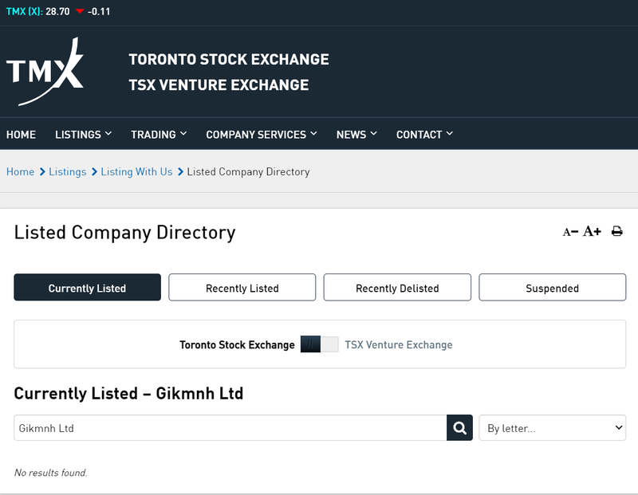The width and height of the screenshot is (638, 495).
Task: Expand the Company Services menu
Action: (261, 135)
